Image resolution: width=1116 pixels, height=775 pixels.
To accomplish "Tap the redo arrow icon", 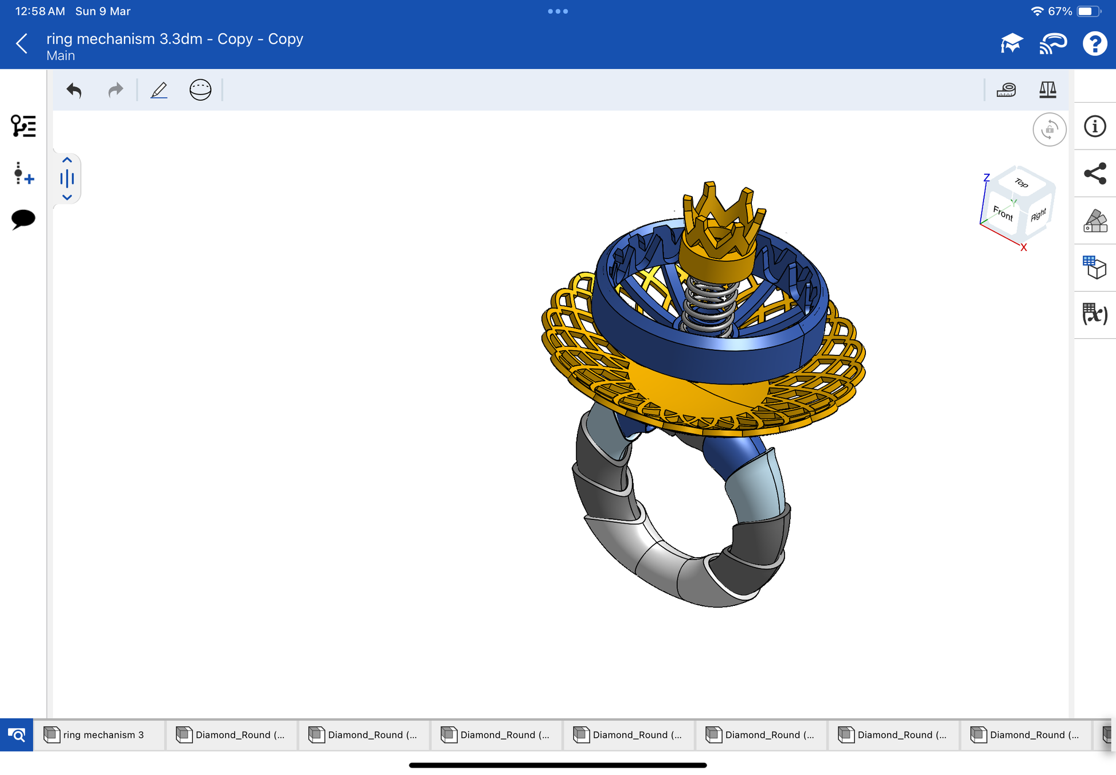I will (115, 90).
